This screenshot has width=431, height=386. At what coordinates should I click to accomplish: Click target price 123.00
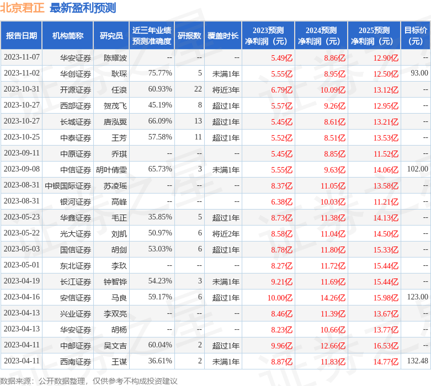418,297
